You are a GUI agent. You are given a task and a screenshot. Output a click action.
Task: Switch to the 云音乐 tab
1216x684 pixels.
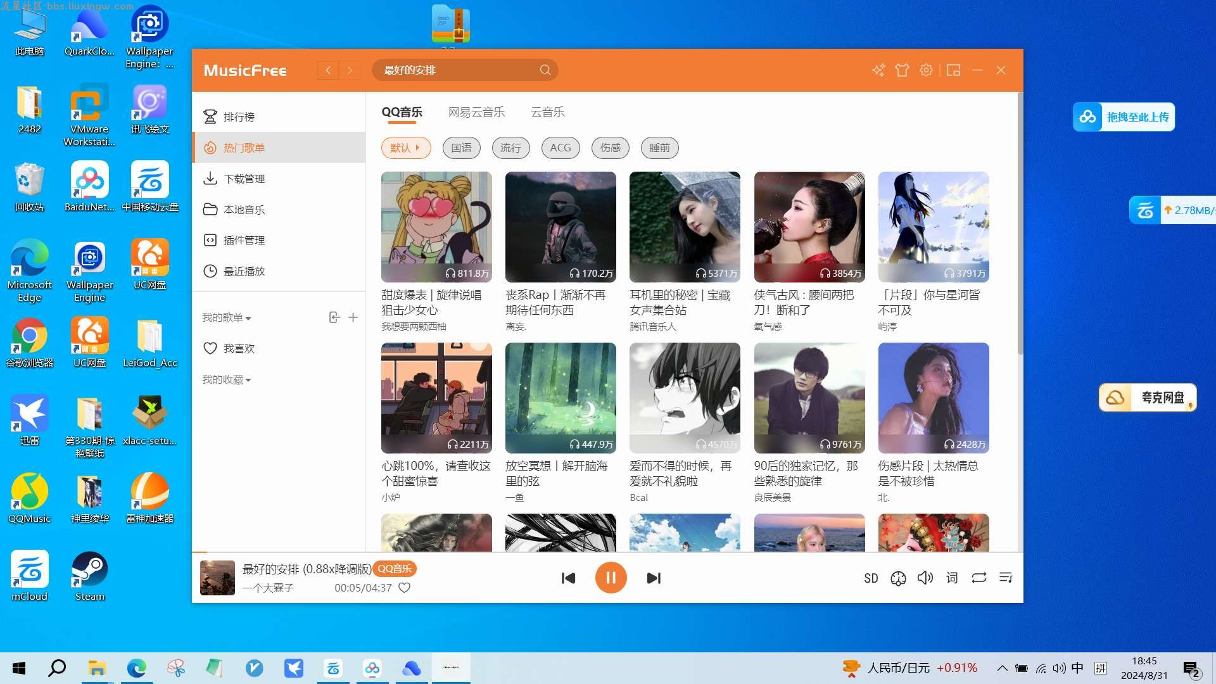pyautogui.click(x=547, y=112)
